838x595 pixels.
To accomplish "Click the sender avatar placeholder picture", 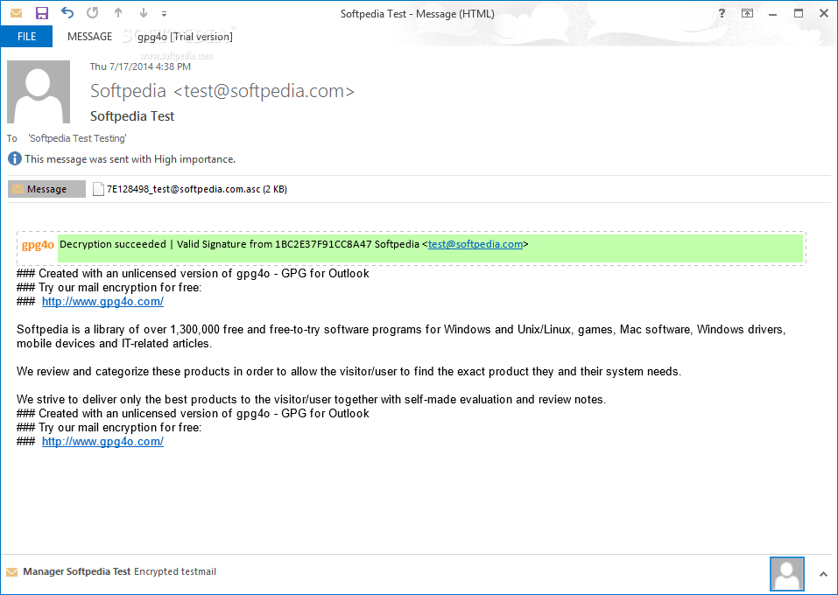I will [39, 92].
